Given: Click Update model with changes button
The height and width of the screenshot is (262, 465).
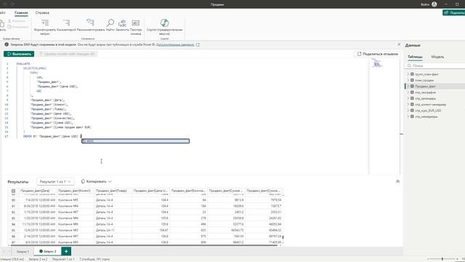Looking at the screenshot, I should 67,54.
